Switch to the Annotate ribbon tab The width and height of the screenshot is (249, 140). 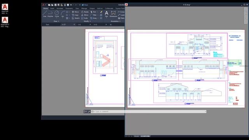[x=60, y=9]
